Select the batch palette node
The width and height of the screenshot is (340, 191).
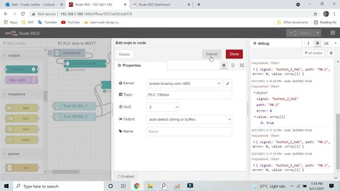coord(21,140)
